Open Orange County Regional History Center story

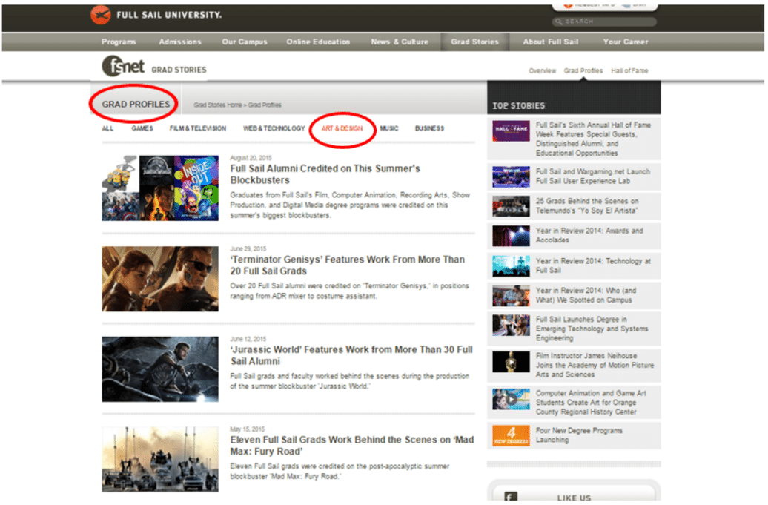[x=591, y=402]
